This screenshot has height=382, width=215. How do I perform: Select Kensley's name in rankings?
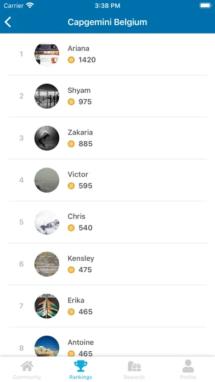81,259
